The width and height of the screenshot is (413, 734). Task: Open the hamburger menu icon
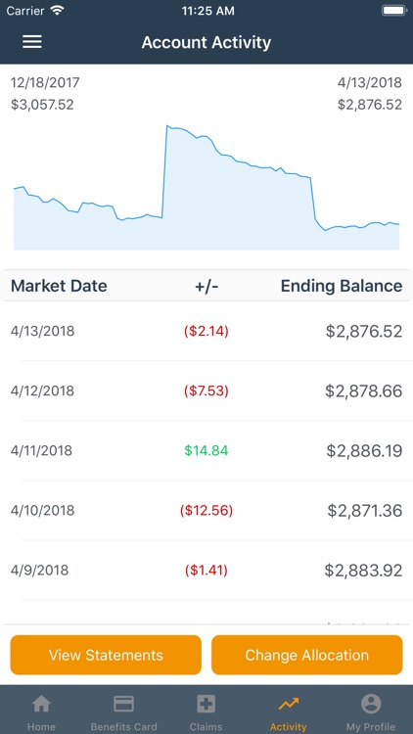pyautogui.click(x=32, y=42)
